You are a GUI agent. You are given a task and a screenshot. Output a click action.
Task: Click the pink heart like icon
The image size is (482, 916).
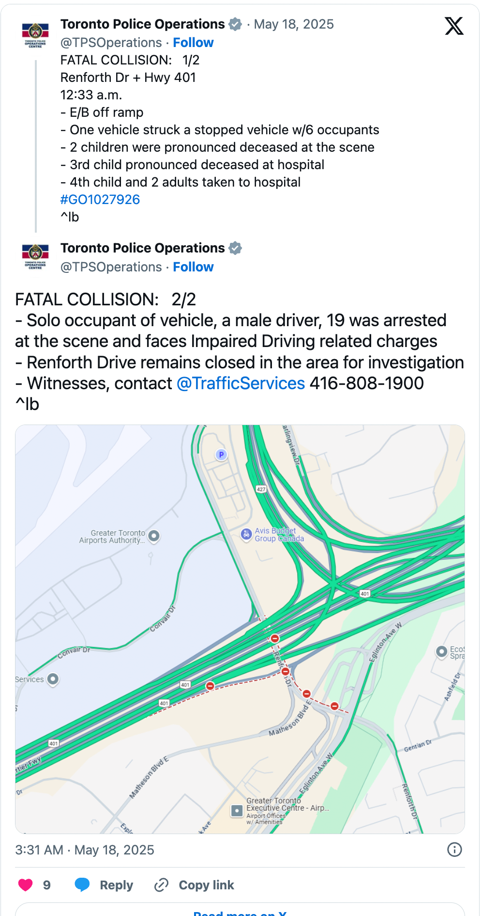(25, 885)
